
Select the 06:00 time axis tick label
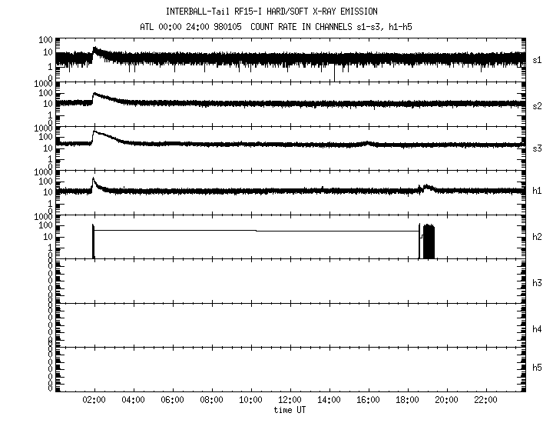[173, 400]
